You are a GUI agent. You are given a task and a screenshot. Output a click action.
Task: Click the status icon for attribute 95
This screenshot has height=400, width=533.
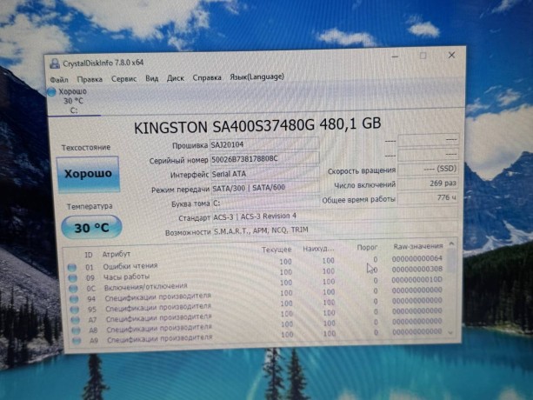75,310
